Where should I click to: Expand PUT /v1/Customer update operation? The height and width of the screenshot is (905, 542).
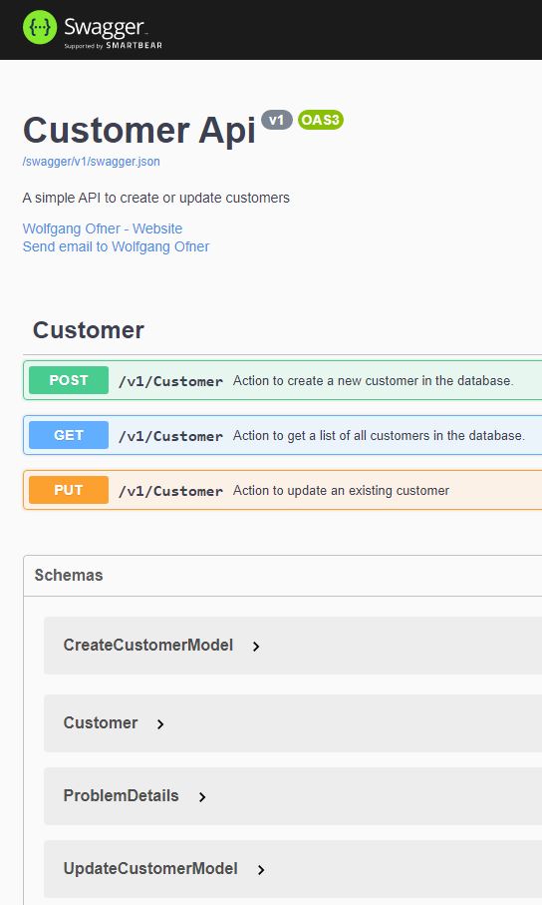click(283, 490)
